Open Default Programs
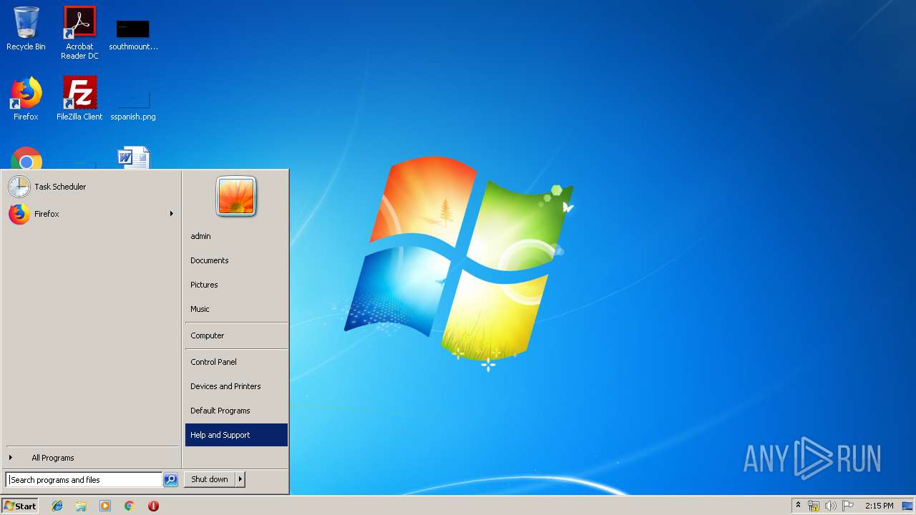The width and height of the screenshot is (916, 515). [x=236, y=411]
